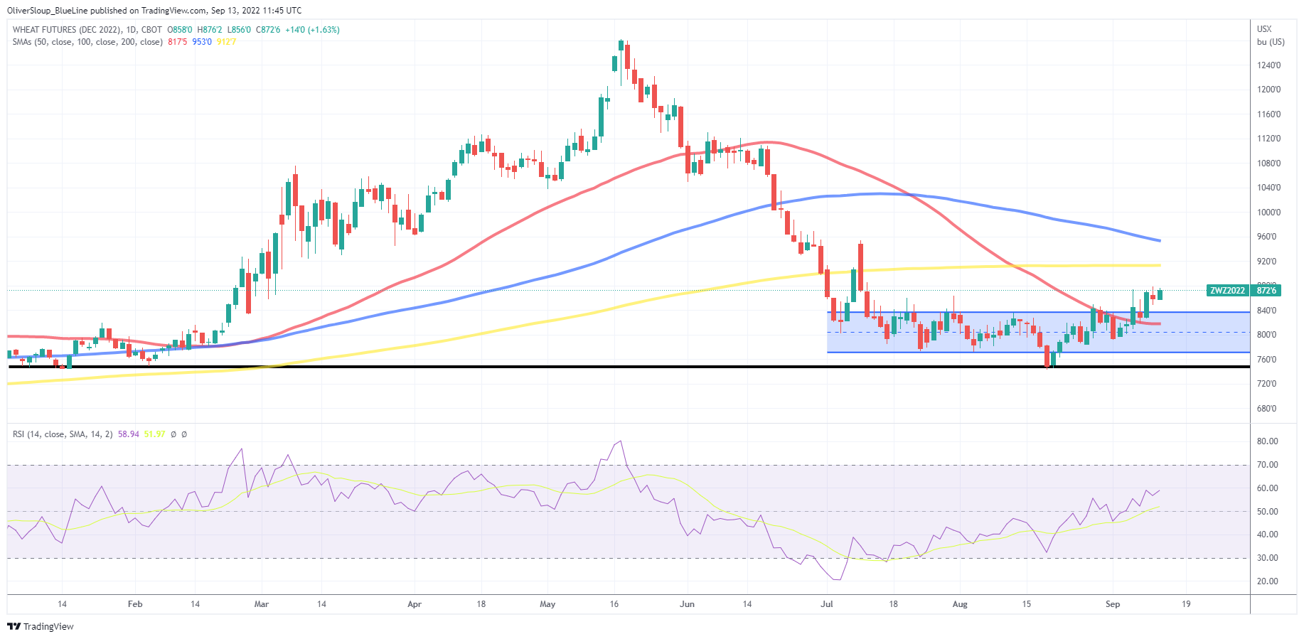The width and height of the screenshot is (1304, 639).
Task: Click the Aug label on time axis
Action: click(x=960, y=604)
